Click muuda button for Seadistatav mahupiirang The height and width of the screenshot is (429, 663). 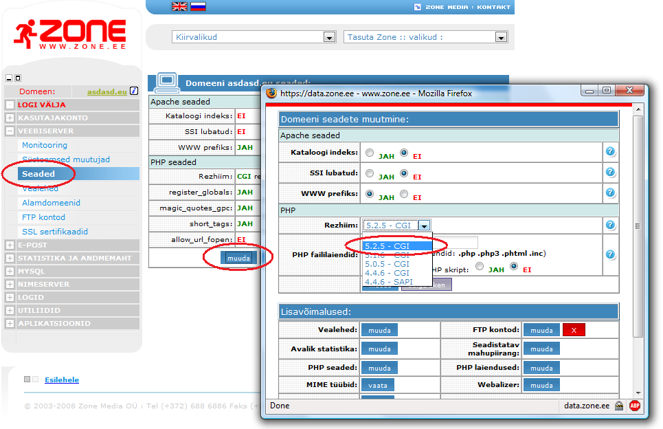pos(541,349)
